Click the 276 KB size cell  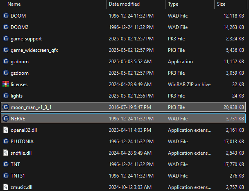click(237, 176)
